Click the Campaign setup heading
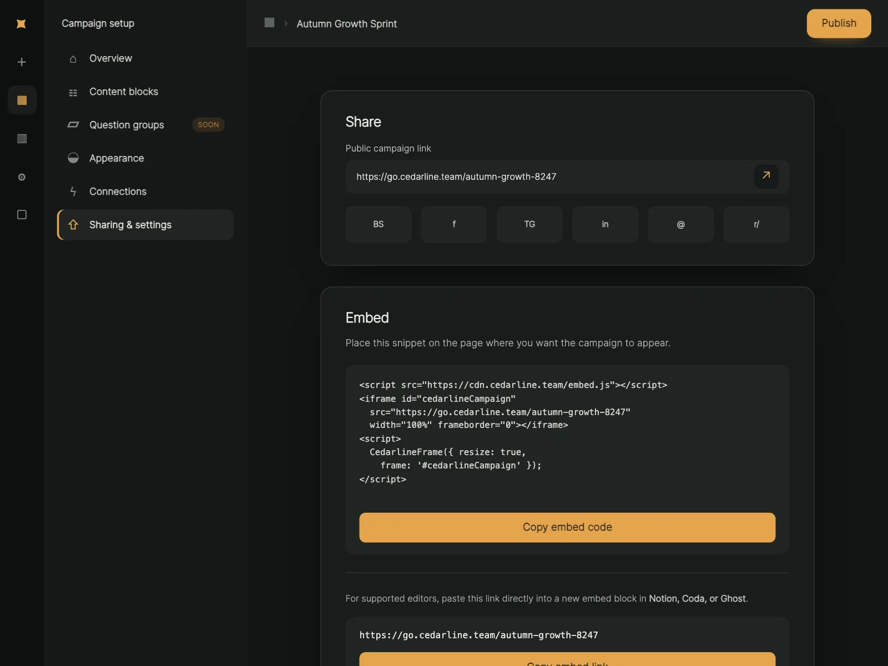 [98, 23]
